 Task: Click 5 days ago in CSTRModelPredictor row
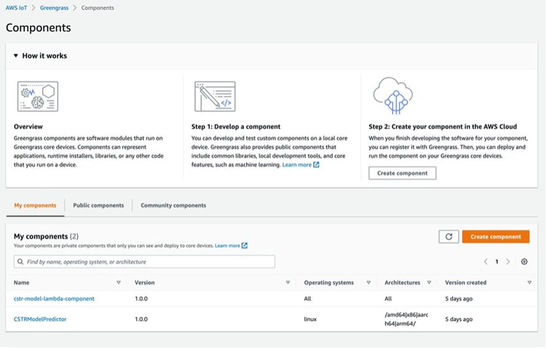coord(458,319)
